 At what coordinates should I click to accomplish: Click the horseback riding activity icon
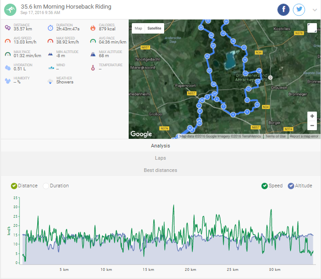10,10
